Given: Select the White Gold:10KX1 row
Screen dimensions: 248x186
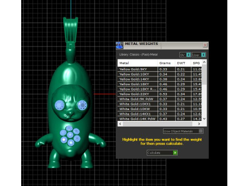Looking at the screenshot, I should [x=160, y=104].
